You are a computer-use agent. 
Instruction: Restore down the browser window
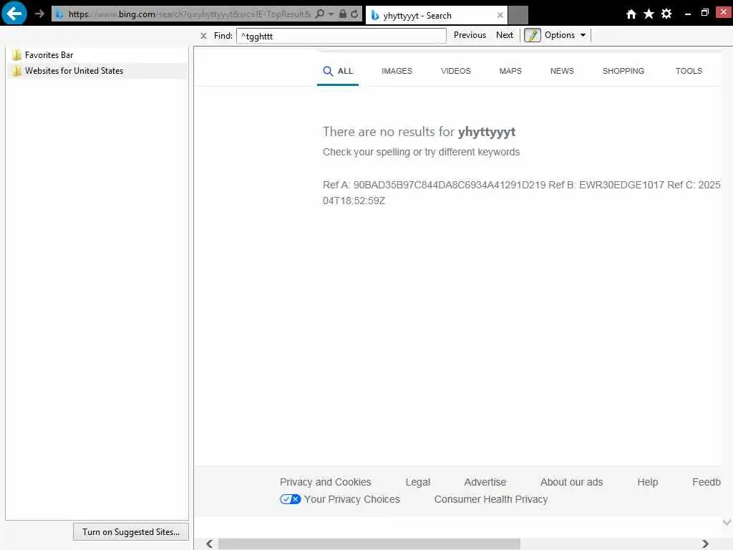[705, 13]
